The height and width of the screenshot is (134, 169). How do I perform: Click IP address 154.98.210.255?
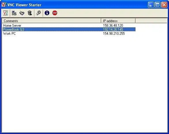pyautogui.click(x=114, y=34)
